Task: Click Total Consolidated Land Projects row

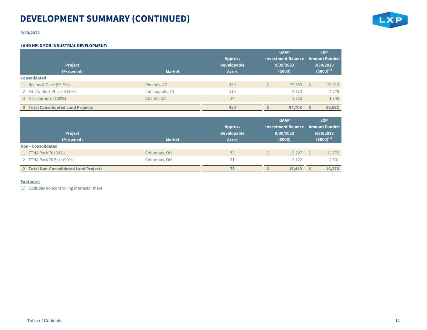Action: 180,107
